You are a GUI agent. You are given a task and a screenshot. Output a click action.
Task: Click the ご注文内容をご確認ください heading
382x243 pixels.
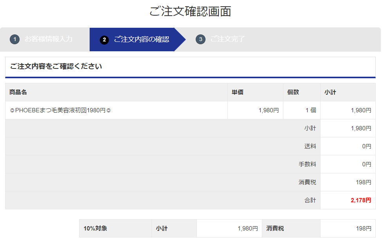click(56, 66)
